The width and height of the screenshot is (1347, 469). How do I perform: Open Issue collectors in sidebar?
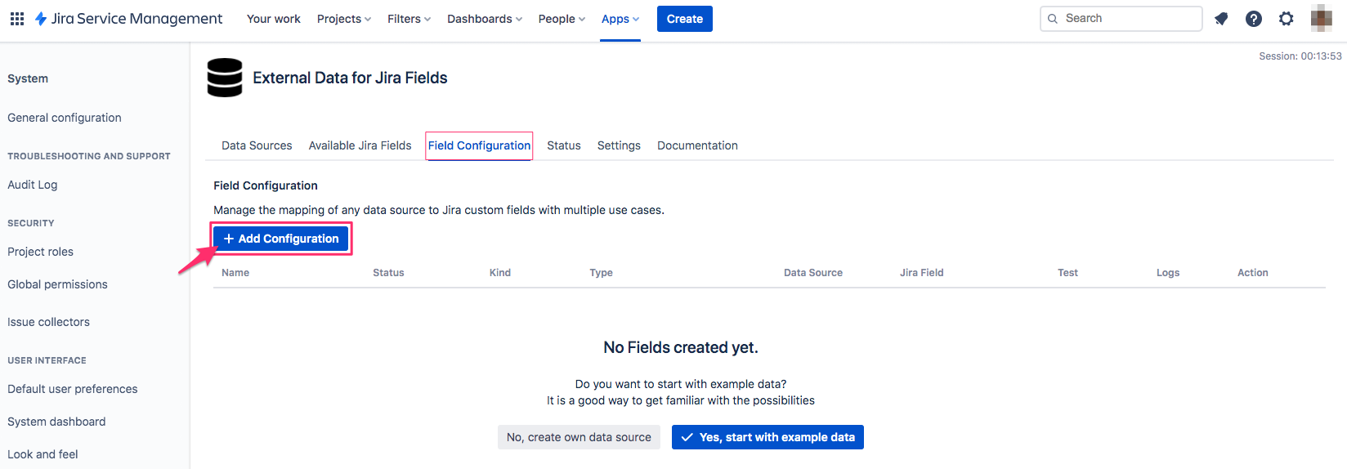49,322
